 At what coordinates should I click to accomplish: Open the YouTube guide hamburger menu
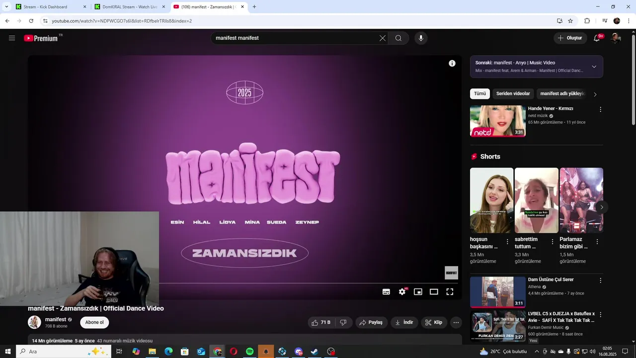coord(12,38)
